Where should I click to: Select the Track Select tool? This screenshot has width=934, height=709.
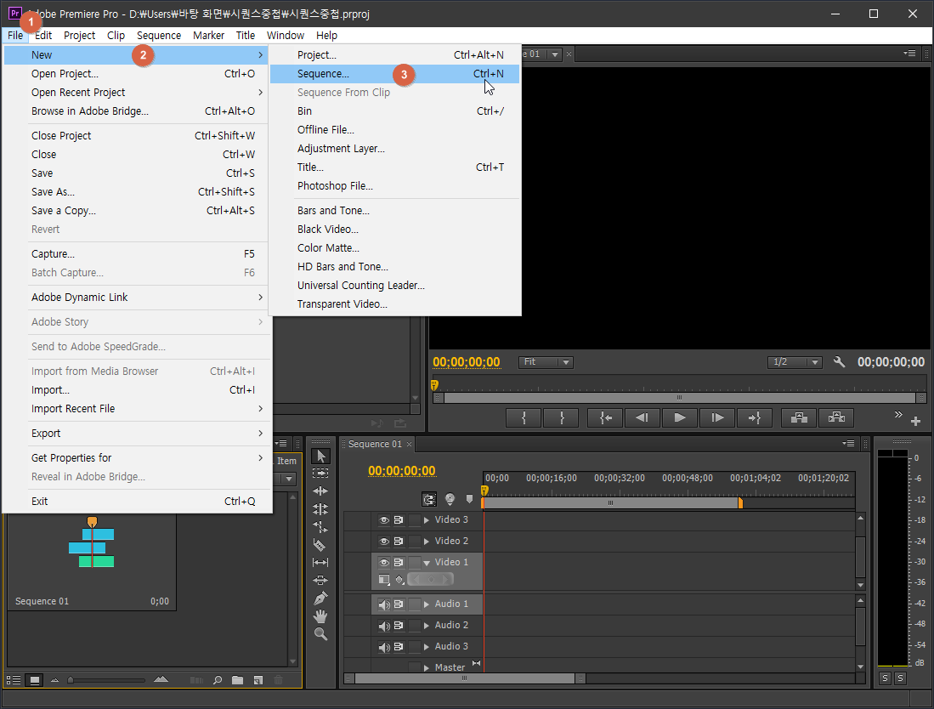coord(320,473)
